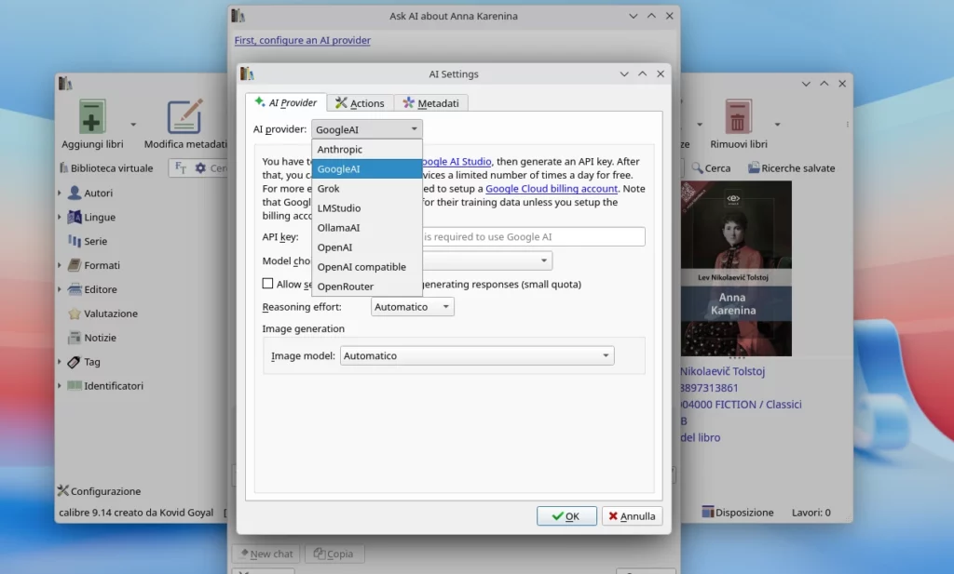The image size is (954, 574).
Task: Open the Reasoning effort dropdown
Action: [412, 307]
